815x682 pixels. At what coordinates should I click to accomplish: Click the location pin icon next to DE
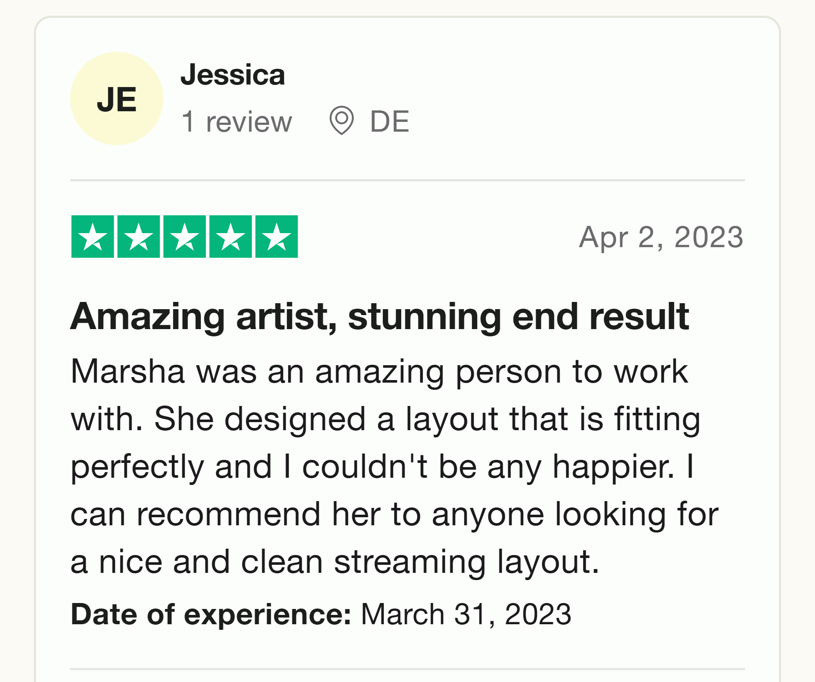[x=342, y=121]
